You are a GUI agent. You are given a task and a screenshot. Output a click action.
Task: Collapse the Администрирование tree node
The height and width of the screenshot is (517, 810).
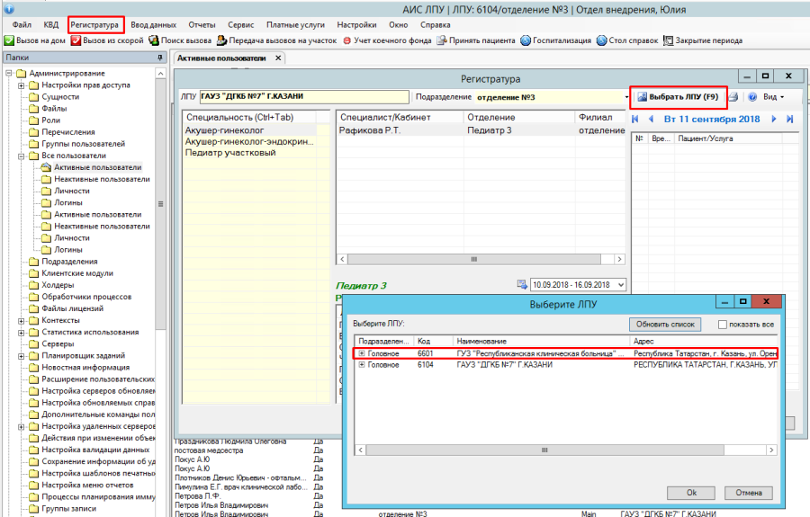[9, 73]
